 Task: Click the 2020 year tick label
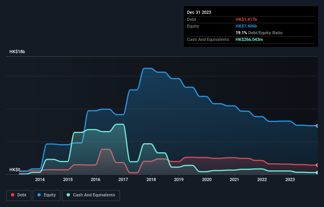(x=206, y=180)
